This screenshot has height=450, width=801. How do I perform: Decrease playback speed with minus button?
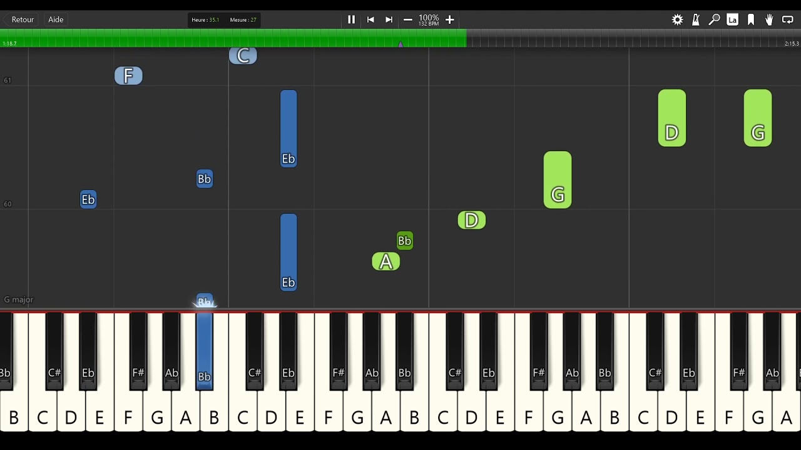coord(408,19)
